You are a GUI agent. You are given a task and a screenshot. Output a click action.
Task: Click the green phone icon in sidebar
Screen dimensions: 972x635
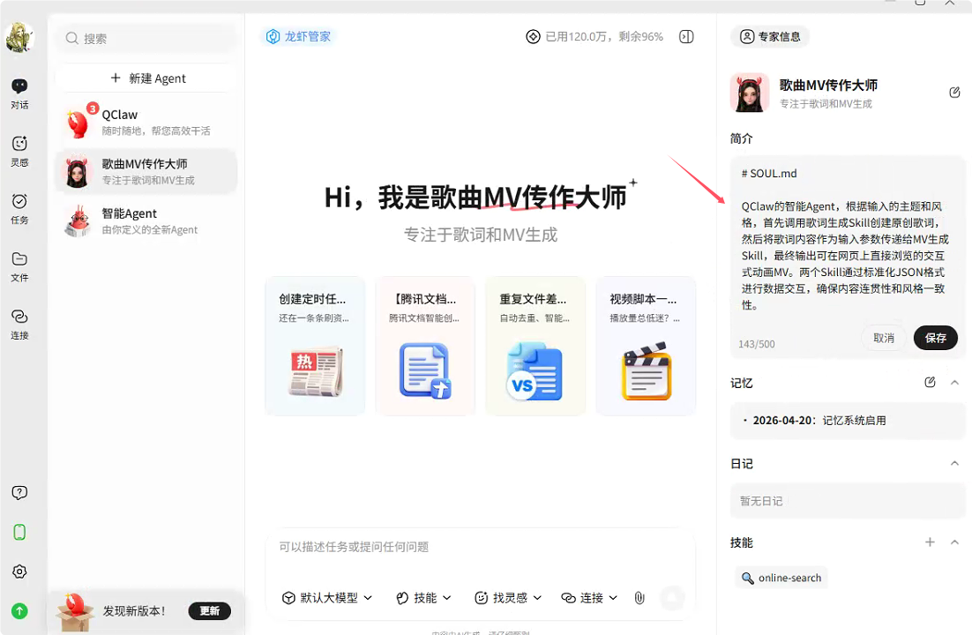[19, 532]
